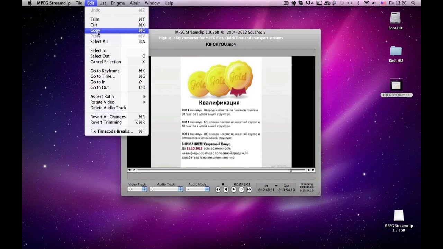
Task: Select the Boot HD folder icon on desktop
Action: coord(396,51)
